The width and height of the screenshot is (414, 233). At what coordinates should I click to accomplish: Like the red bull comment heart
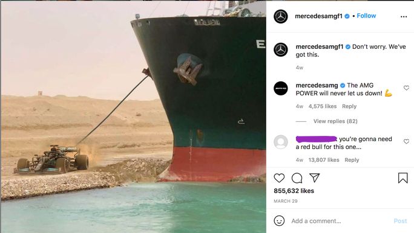point(406,141)
